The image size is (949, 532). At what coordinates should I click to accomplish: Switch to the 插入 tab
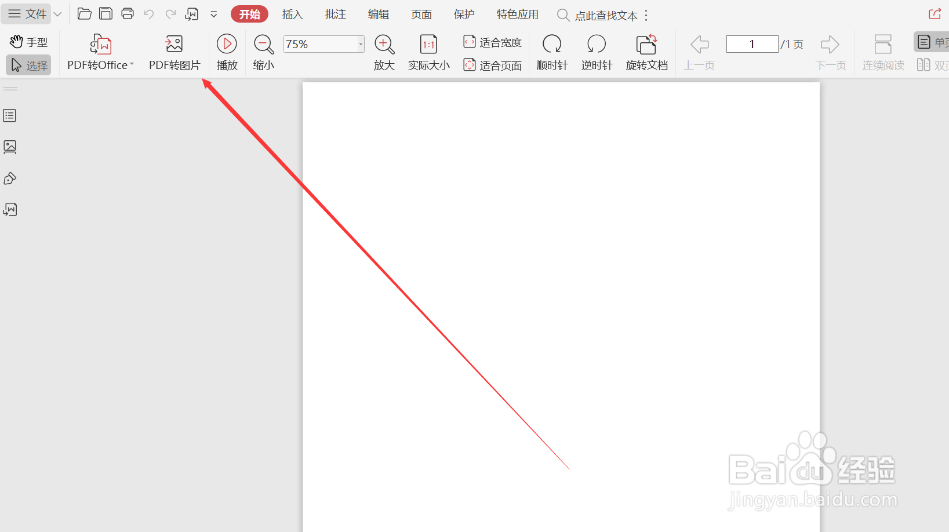point(292,14)
